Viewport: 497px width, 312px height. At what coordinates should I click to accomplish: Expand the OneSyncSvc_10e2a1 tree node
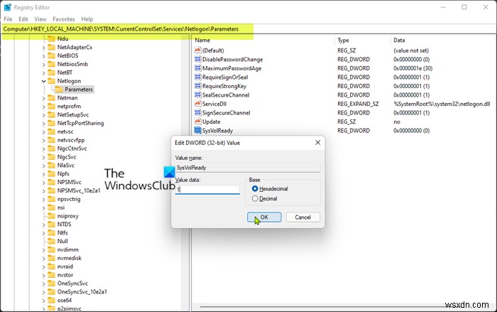tap(43, 292)
